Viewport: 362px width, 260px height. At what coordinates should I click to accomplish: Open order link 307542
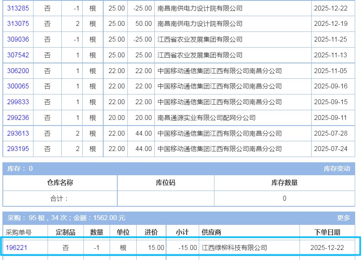(x=18, y=55)
